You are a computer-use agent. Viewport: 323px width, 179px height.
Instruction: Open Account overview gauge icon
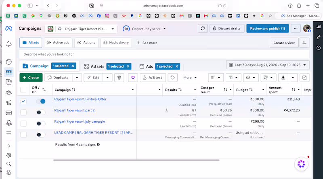pos(8,62)
